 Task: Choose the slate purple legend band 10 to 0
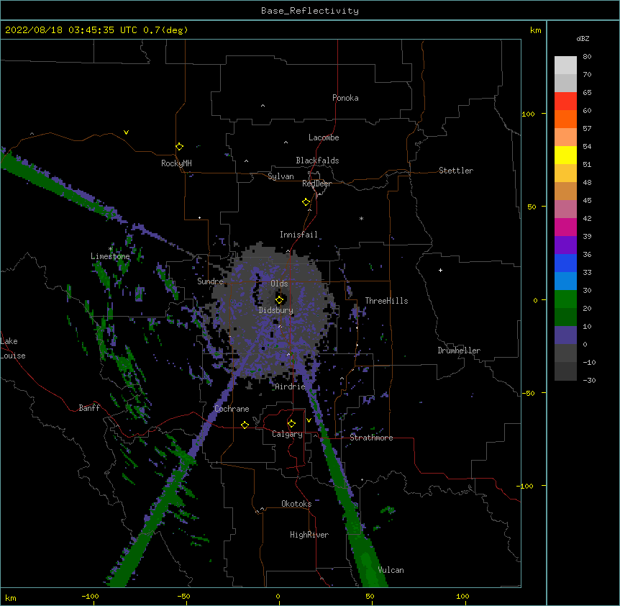565,335
